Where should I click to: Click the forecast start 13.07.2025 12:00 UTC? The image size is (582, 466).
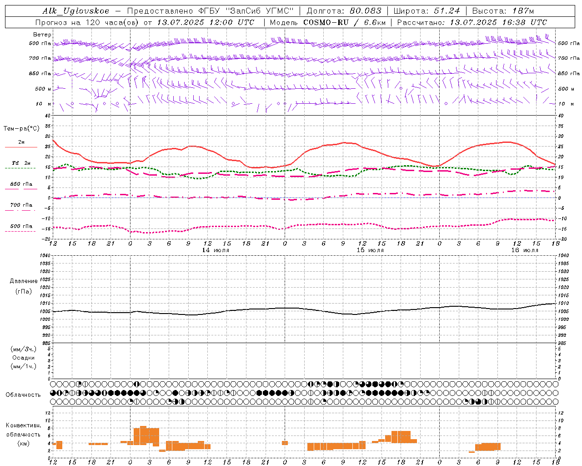(206, 22)
